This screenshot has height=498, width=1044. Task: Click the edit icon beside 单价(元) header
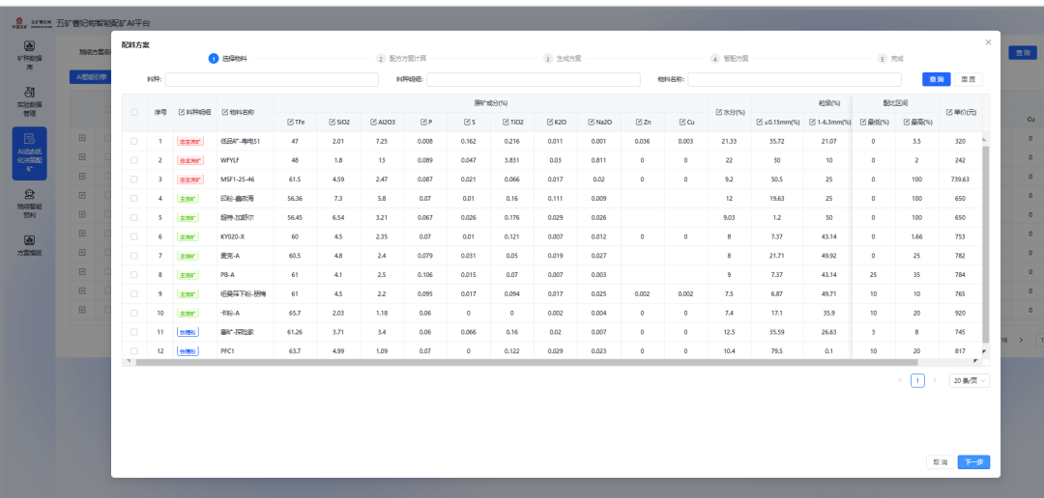point(949,112)
